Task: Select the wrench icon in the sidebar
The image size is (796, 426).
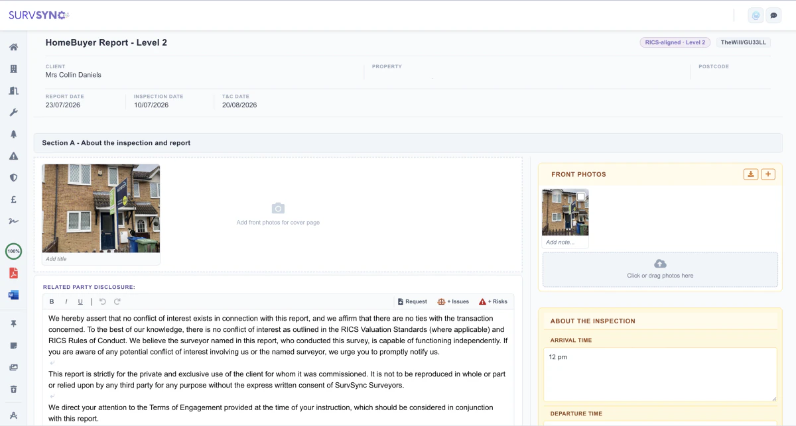Action: tap(13, 113)
